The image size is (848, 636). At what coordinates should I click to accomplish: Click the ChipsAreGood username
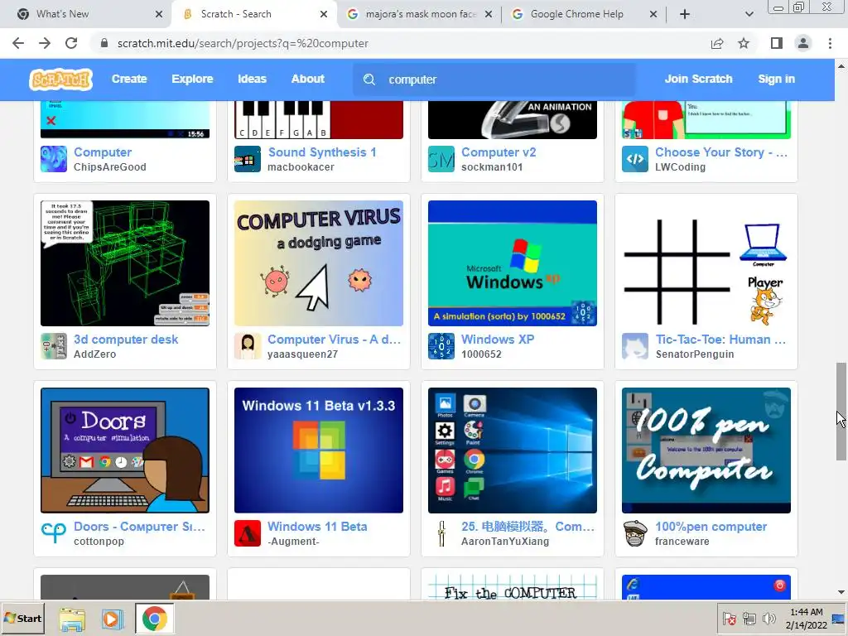point(110,167)
